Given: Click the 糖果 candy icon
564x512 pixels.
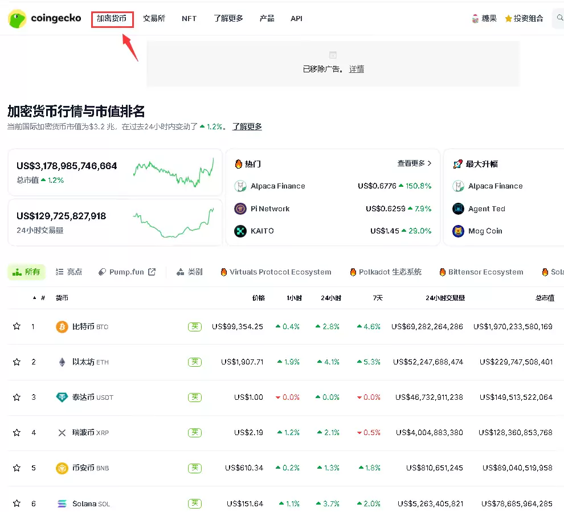Looking at the screenshot, I should 475,18.
